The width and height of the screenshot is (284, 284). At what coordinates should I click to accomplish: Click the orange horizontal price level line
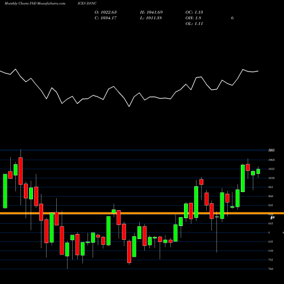tap(142, 214)
